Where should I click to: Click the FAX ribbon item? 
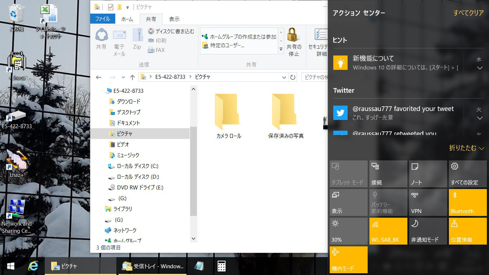tap(156, 50)
